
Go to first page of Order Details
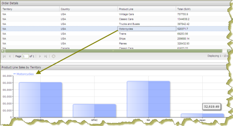[4, 56]
